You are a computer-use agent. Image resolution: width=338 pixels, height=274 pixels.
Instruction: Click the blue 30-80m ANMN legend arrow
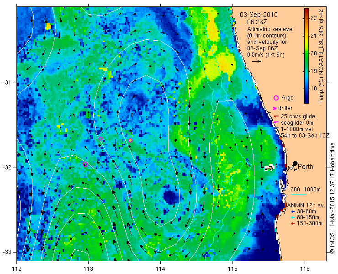click(293, 211)
